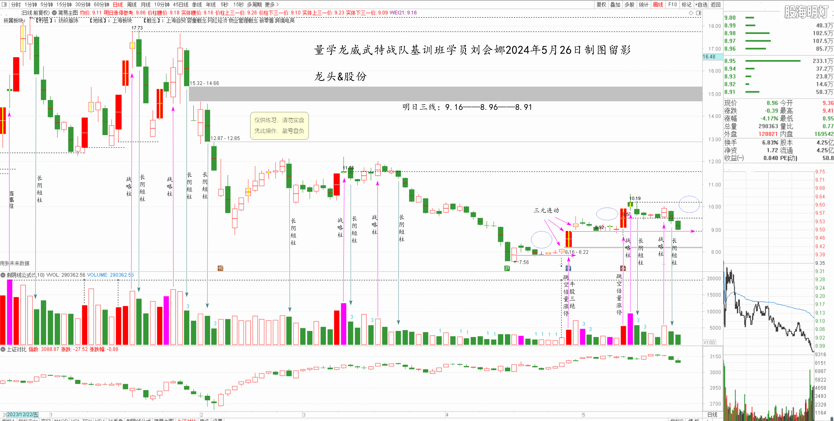Click the 15.32 - 14.66 gap label
This screenshot has height=421, width=834.
point(204,83)
